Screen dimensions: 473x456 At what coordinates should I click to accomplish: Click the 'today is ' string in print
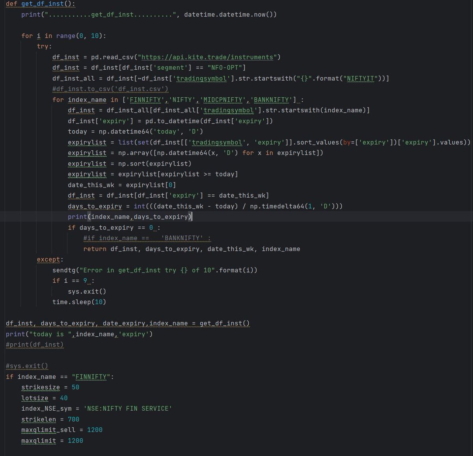click(x=50, y=334)
